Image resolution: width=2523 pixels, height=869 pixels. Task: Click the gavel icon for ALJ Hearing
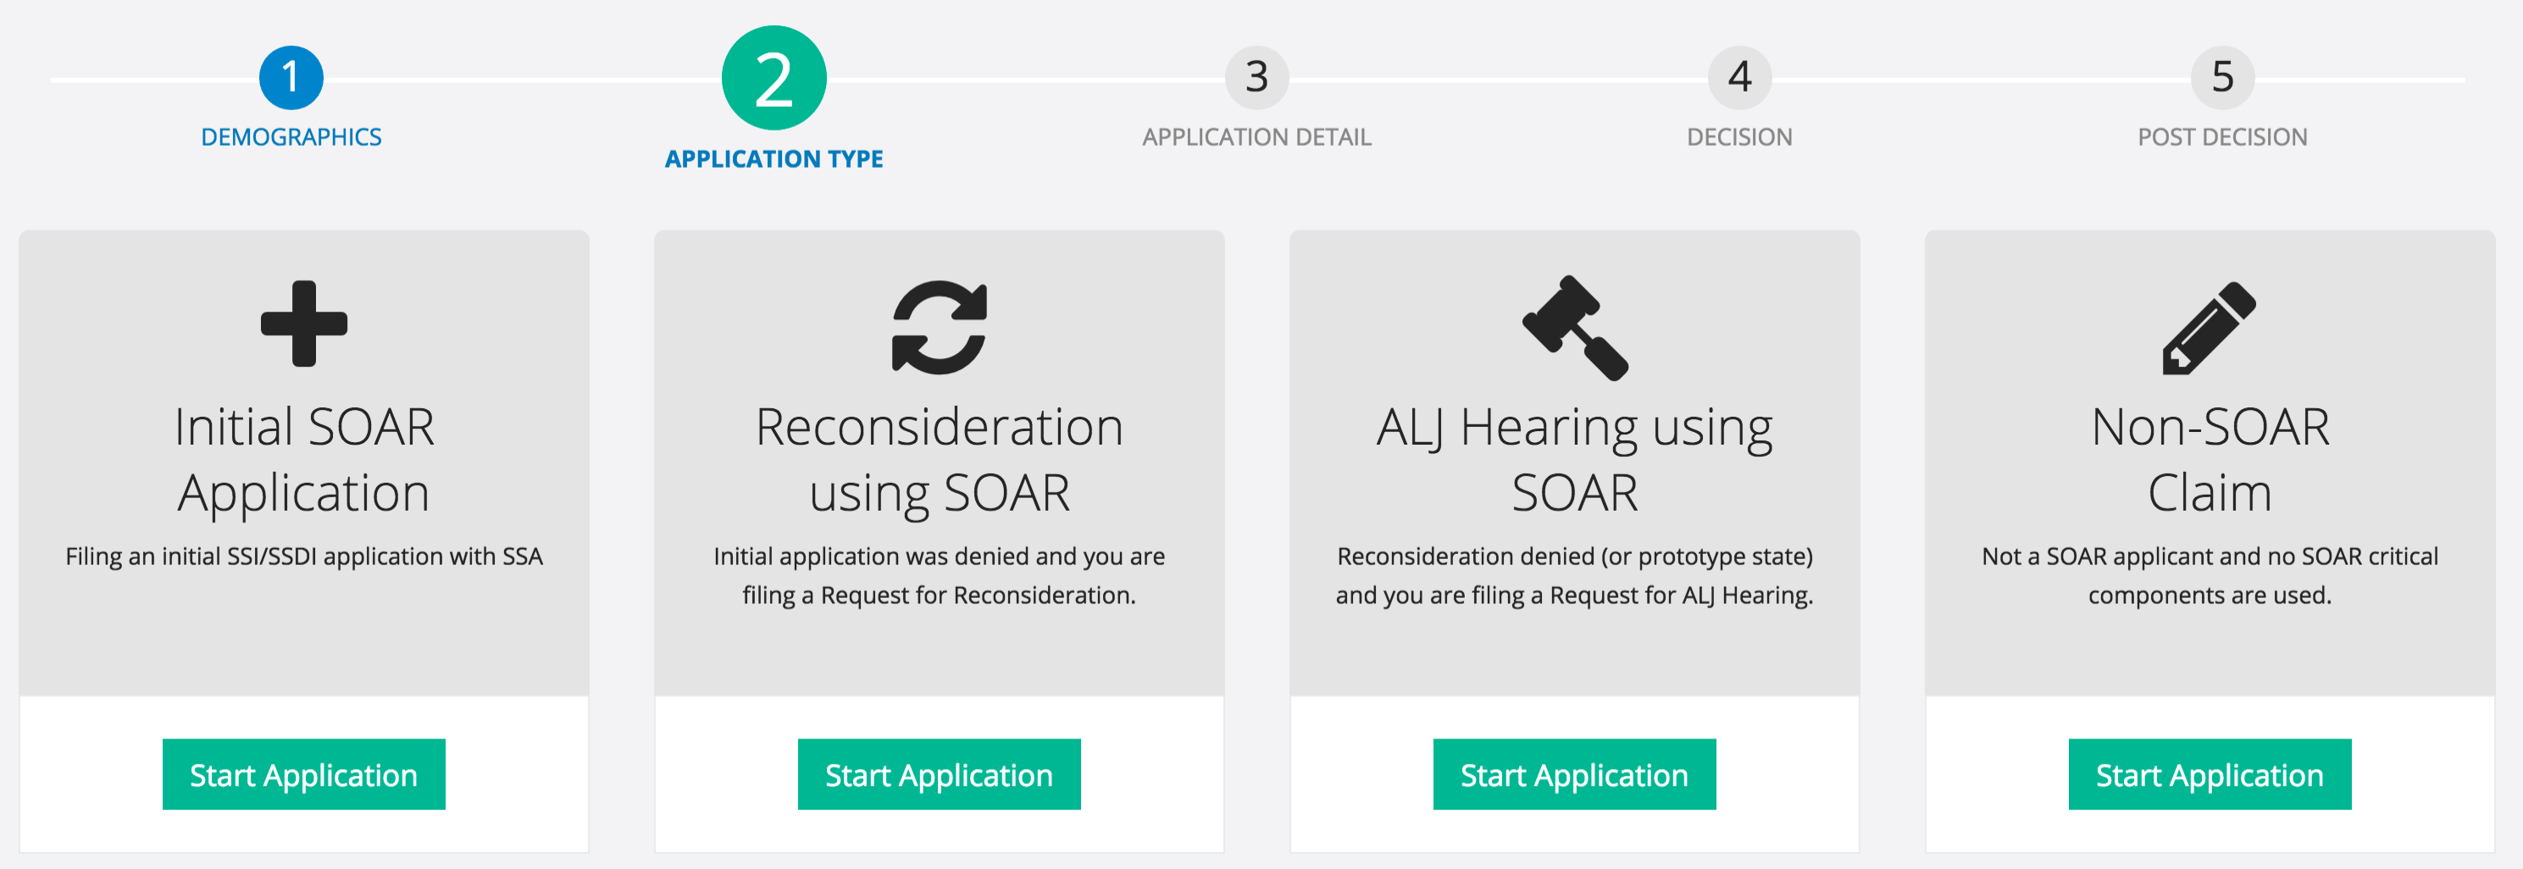pos(1575,328)
